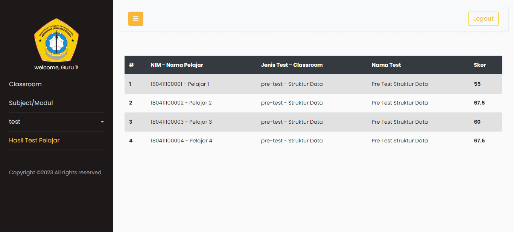
Task: Select the score 55 for Pelajar 1
Action: coord(477,84)
